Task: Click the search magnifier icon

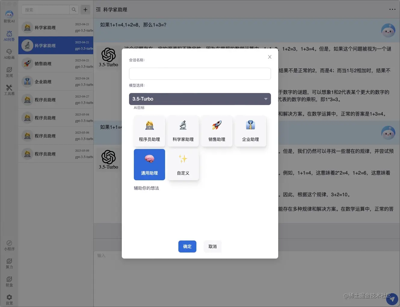Action: (x=74, y=10)
